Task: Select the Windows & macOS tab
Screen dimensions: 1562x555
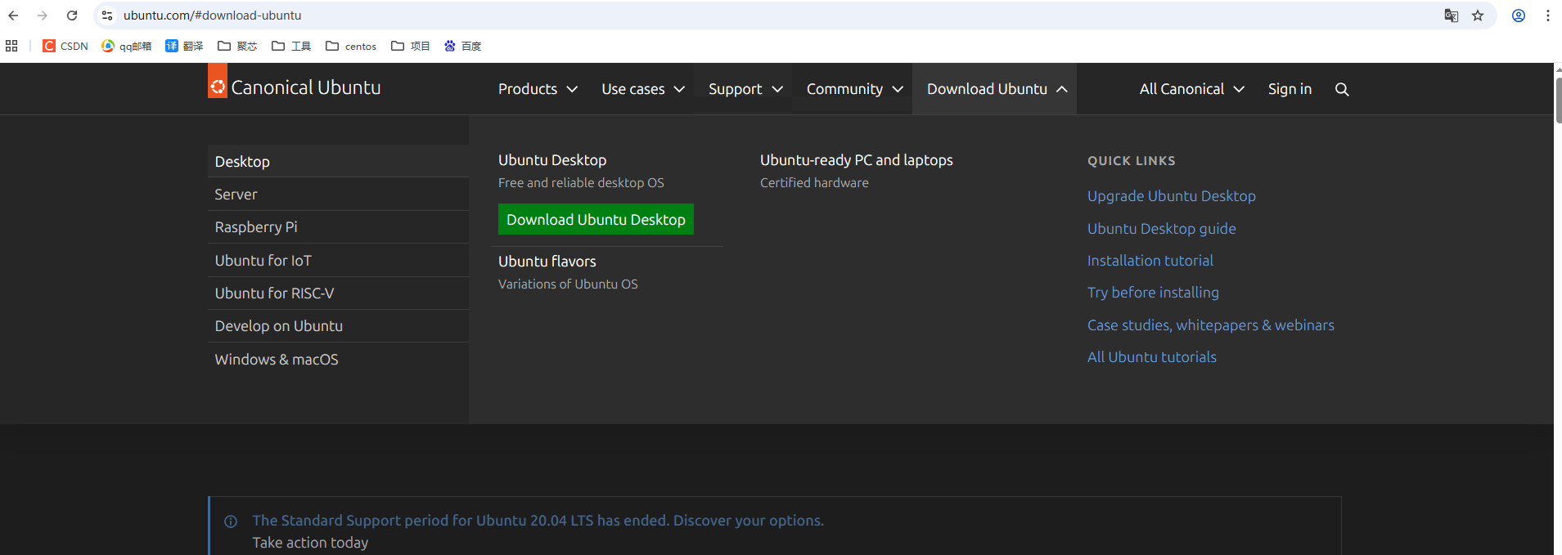Action: 339,359
